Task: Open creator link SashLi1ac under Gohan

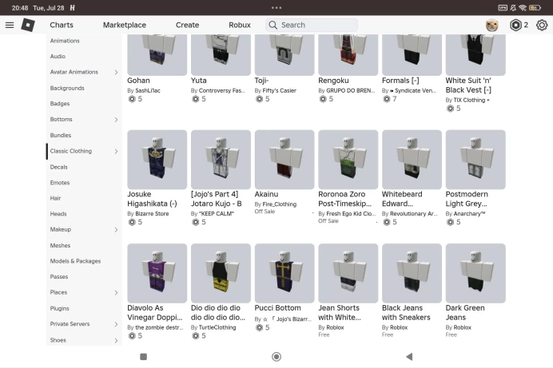Action: (x=147, y=90)
